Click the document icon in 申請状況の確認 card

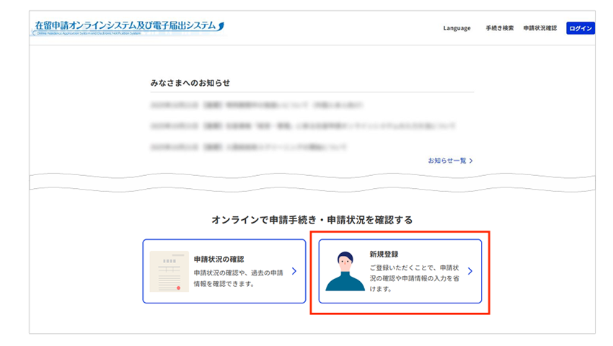169,271
